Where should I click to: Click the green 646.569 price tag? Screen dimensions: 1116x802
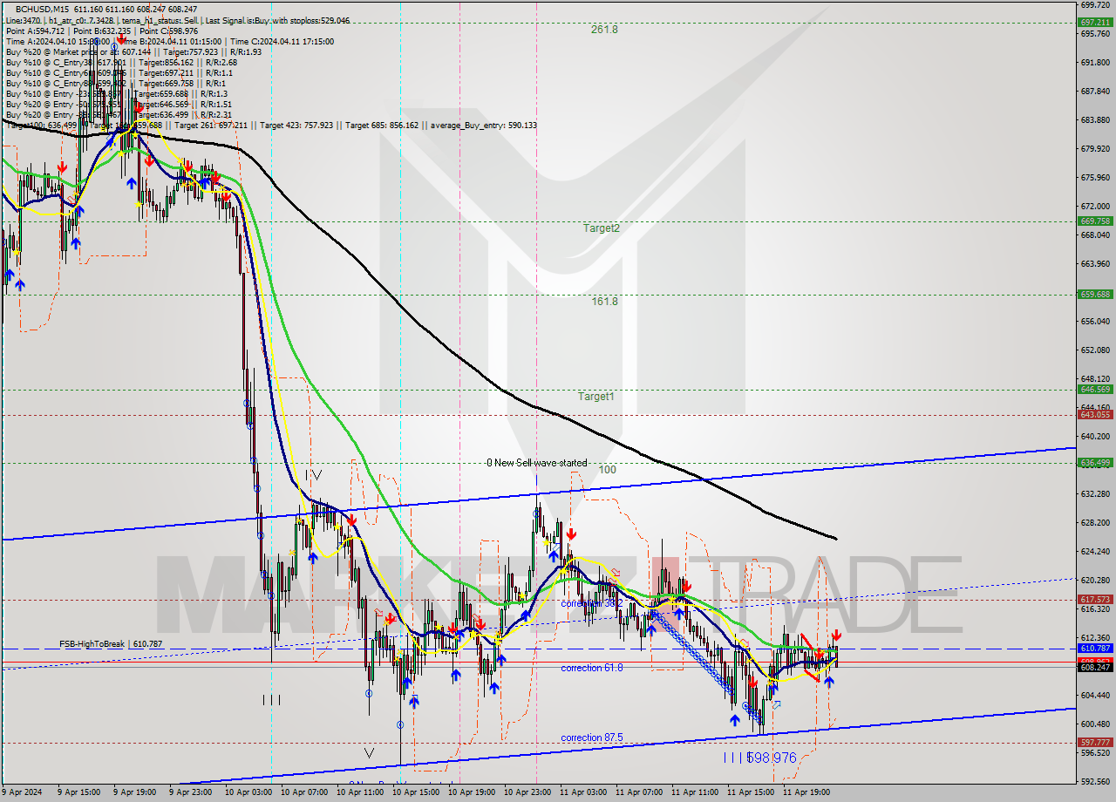coord(1095,390)
